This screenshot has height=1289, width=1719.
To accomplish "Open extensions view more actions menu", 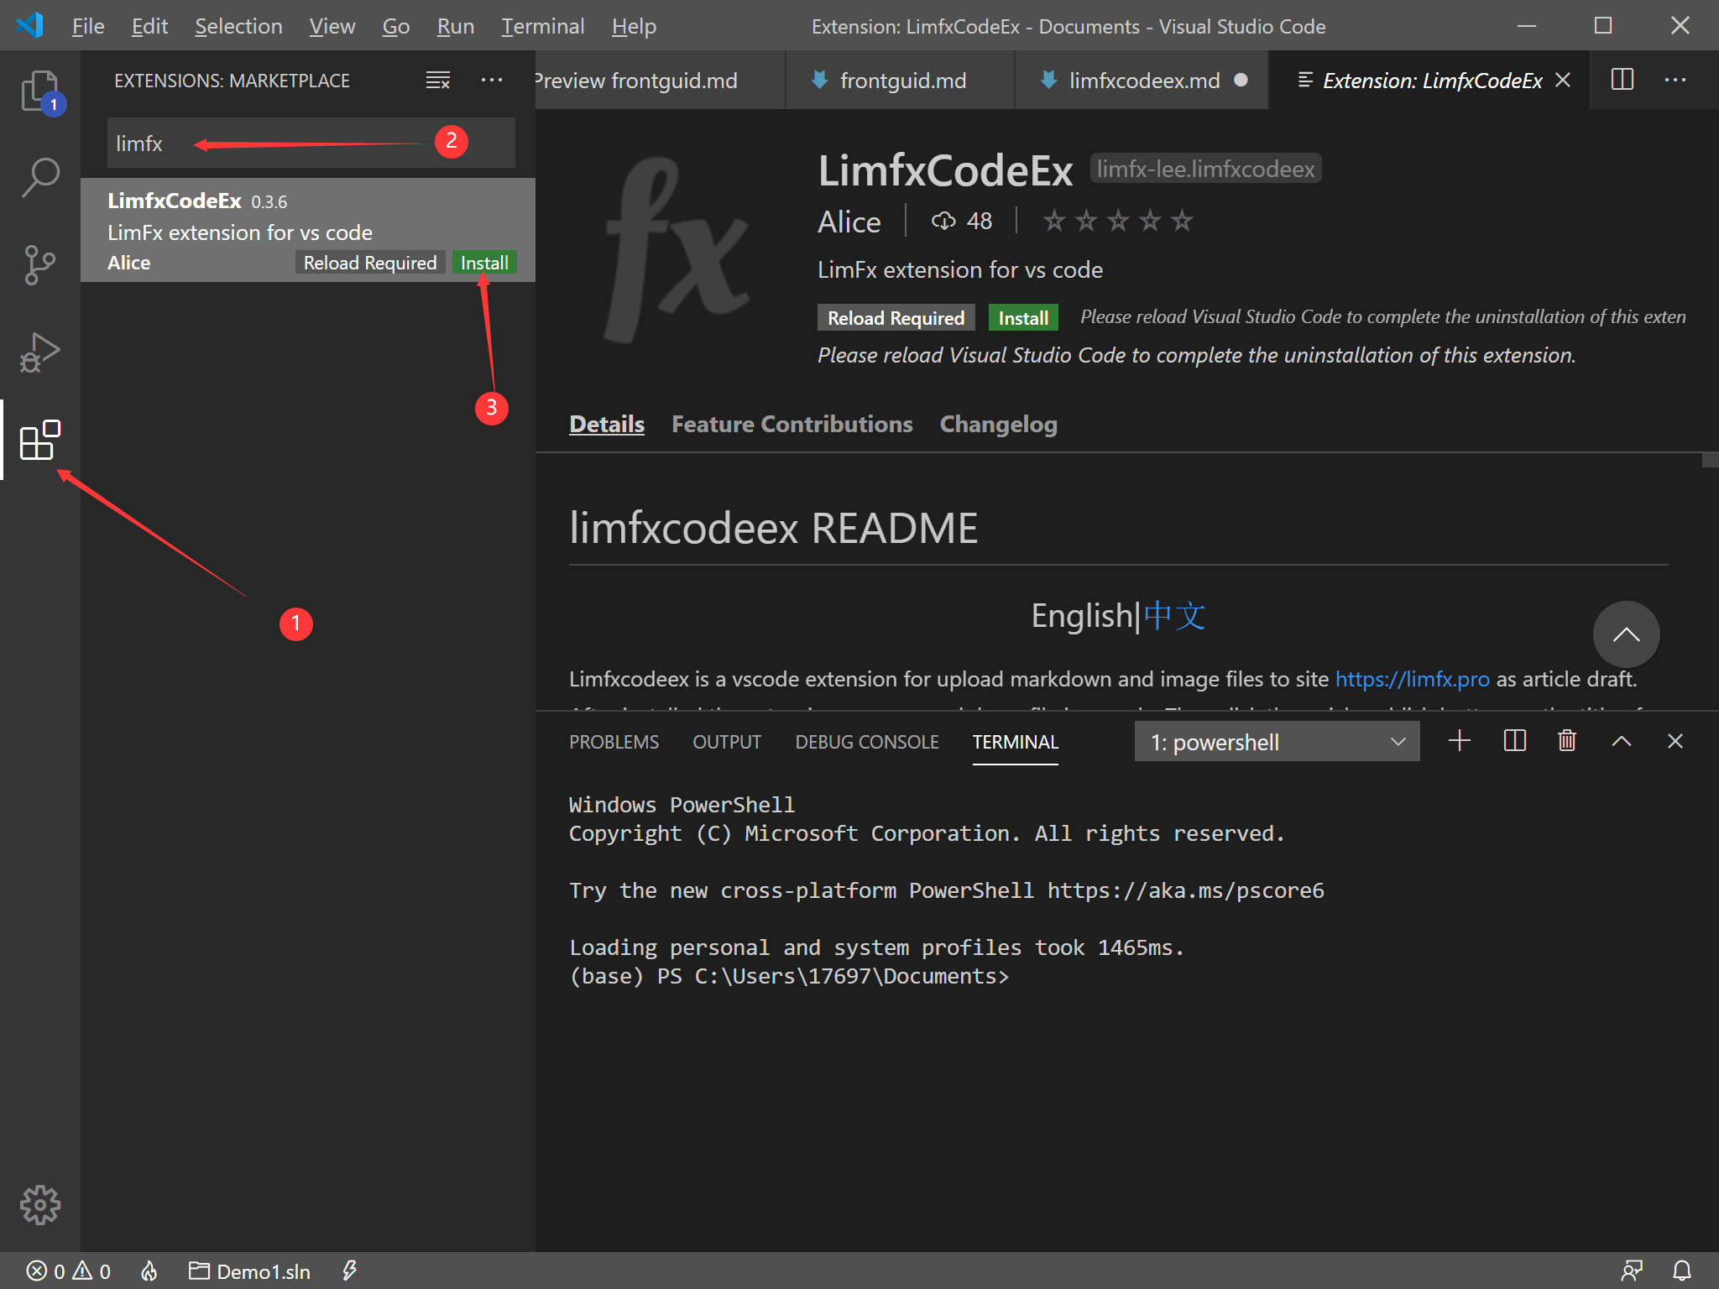I will tap(492, 81).
